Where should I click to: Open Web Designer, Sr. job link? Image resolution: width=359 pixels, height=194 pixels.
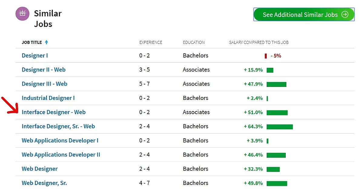pos(44,183)
